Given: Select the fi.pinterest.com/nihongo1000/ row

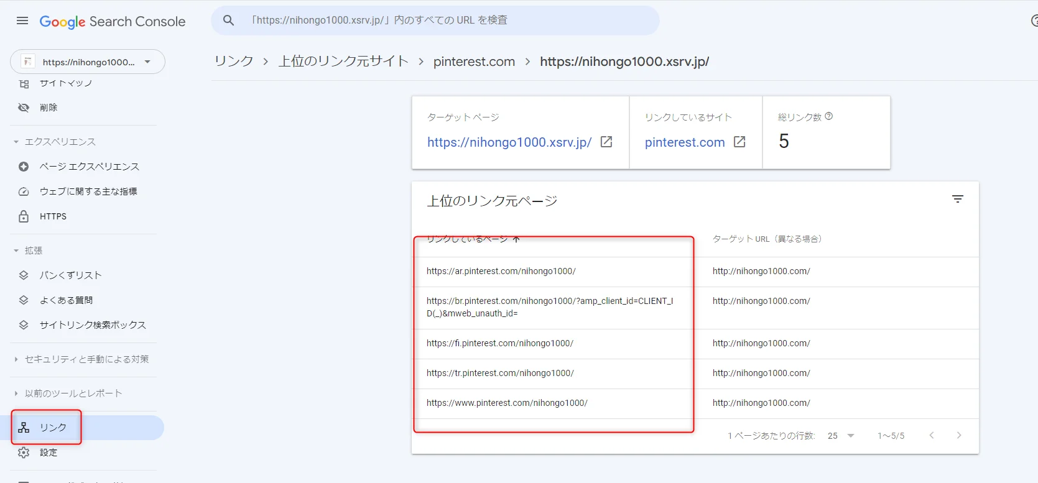Looking at the screenshot, I should coord(695,344).
